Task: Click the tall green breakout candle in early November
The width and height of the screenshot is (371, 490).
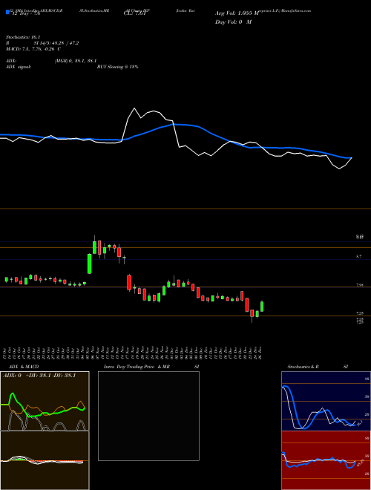Action: click(x=89, y=264)
